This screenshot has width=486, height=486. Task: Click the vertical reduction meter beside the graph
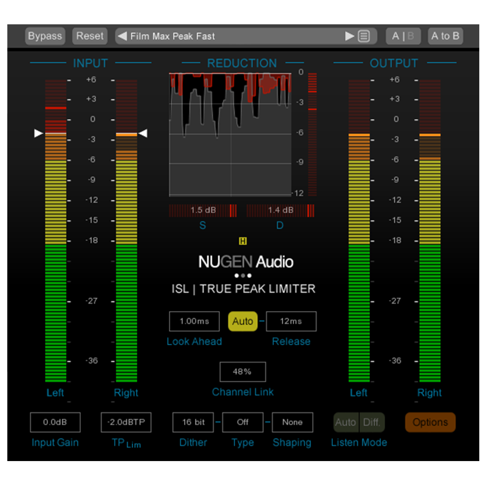click(x=312, y=134)
